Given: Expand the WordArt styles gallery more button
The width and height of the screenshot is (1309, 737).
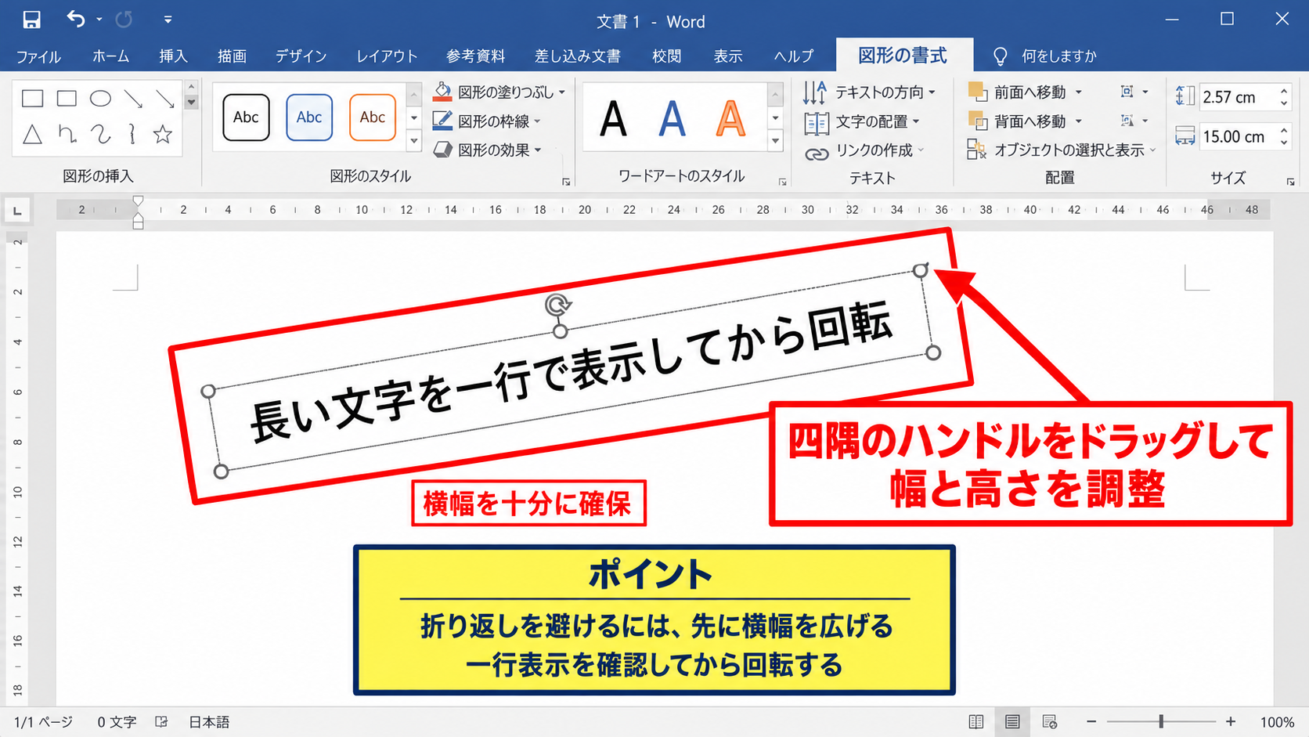Looking at the screenshot, I should point(775,142).
